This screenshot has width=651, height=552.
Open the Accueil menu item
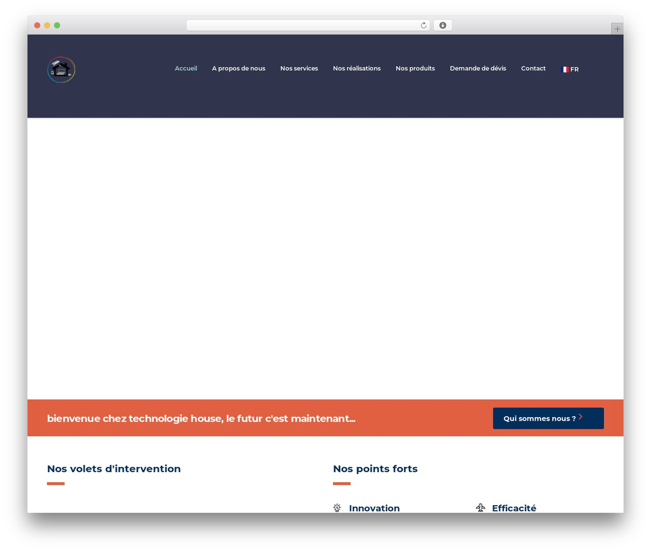tap(186, 68)
